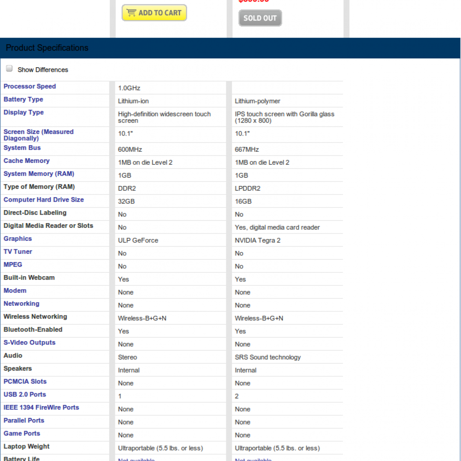The height and width of the screenshot is (461, 461).
Task: Click the System Bus link
Action: point(22,148)
